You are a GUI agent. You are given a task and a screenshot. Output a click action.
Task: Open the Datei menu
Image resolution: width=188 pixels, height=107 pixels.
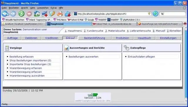click(x=4, y=8)
